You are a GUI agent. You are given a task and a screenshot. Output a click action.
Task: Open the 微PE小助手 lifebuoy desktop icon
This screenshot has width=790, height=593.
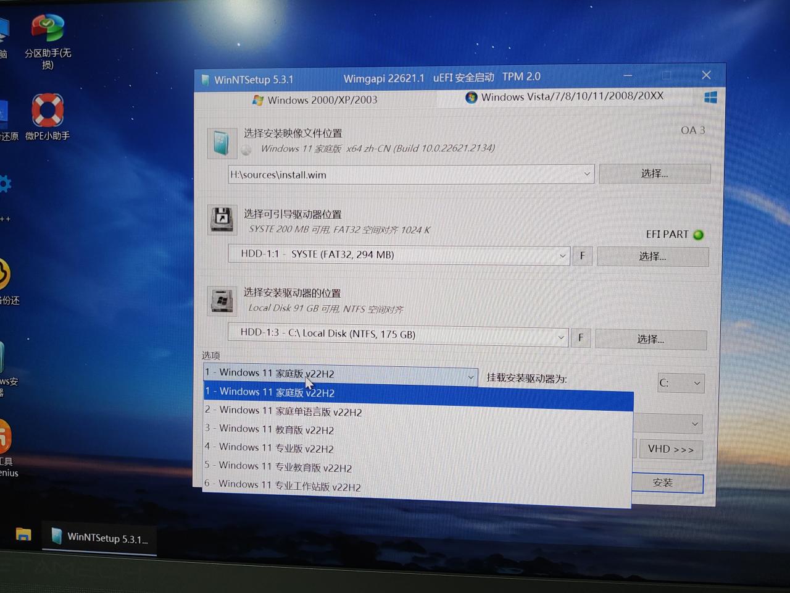pyautogui.click(x=48, y=117)
